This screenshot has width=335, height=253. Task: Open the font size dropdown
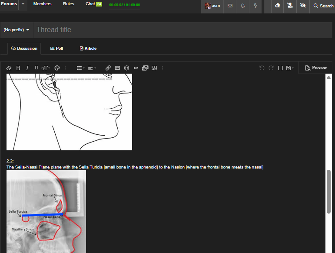click(46, 68)
